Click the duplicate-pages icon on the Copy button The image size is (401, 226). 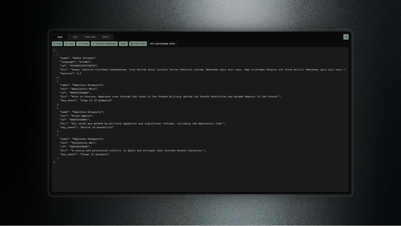coord(66,43)
